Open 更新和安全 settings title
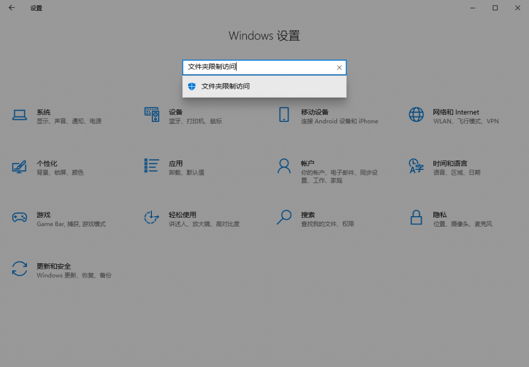The width and height of the screenshot is (529, 367). (54, 266)
